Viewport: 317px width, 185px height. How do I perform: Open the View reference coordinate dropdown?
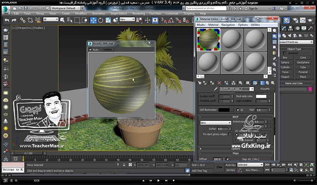(x=127, y=19)
